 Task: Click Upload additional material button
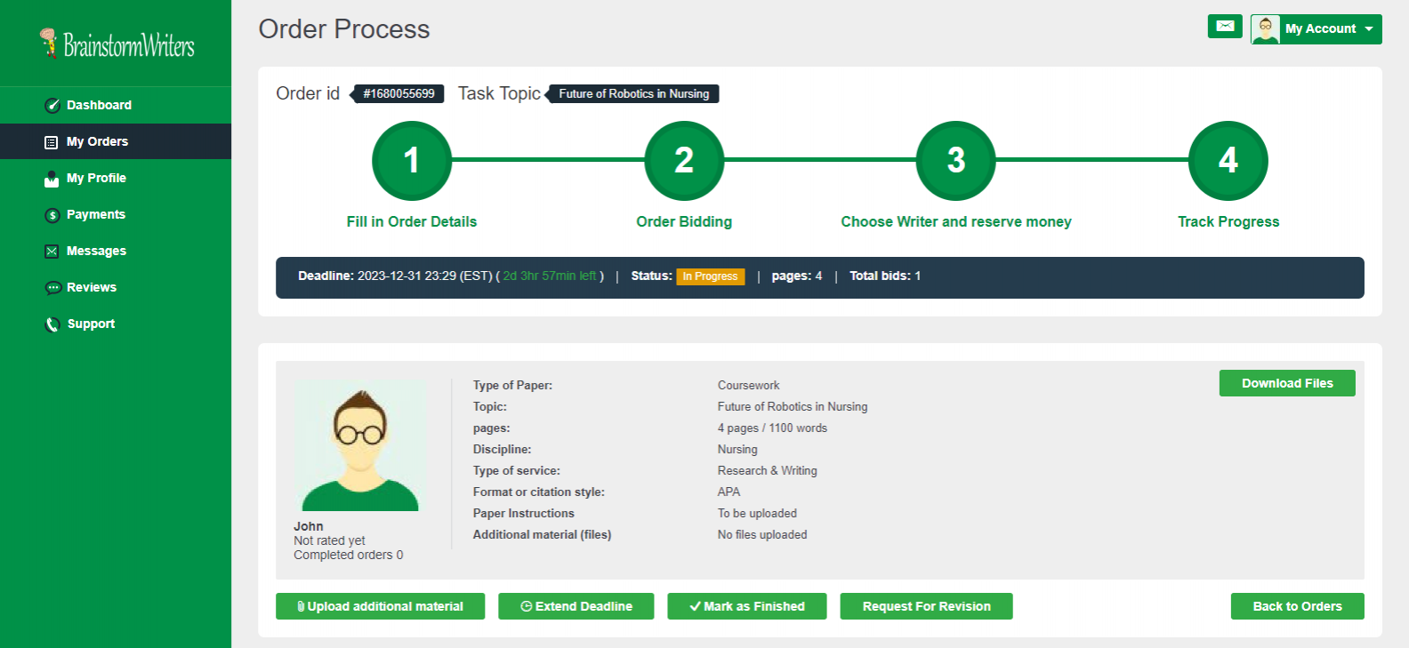click(x=380, y=606)
